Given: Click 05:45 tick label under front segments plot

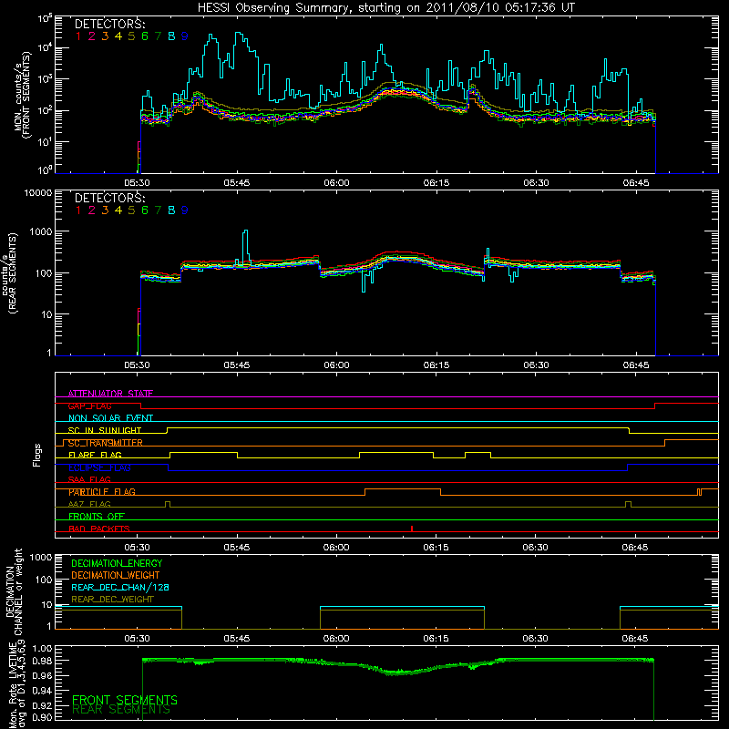Looking at the screenshot, I should (237, 183).
